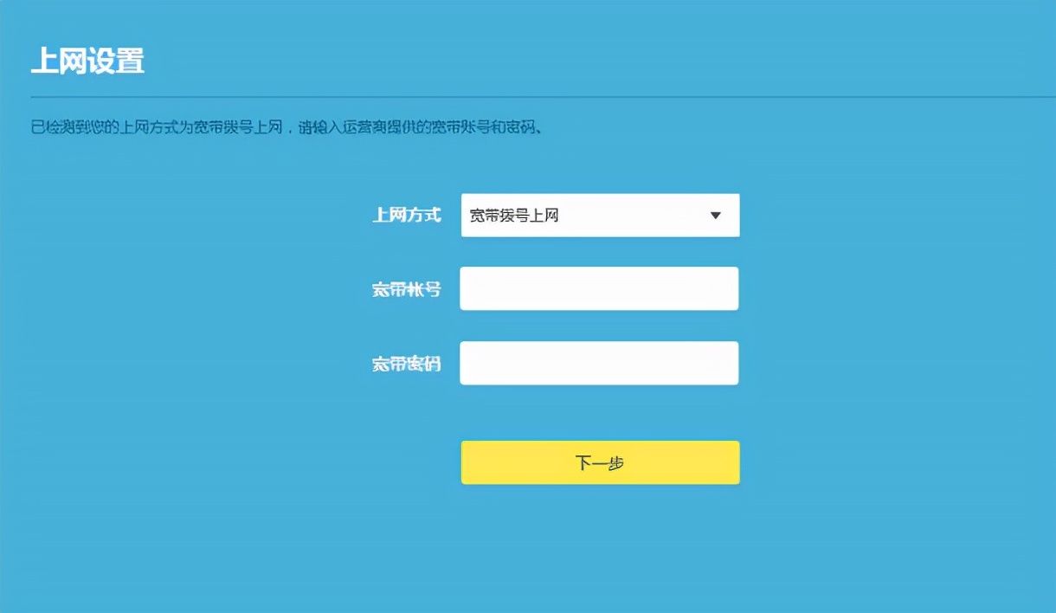Click the left edge of the 宽带账号 textbox
The image size is (1056, 613).
[x=467, y=288]
